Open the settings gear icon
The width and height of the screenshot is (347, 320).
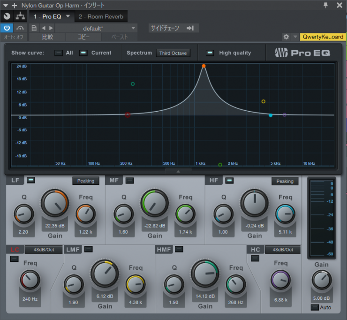coord(286,37)
